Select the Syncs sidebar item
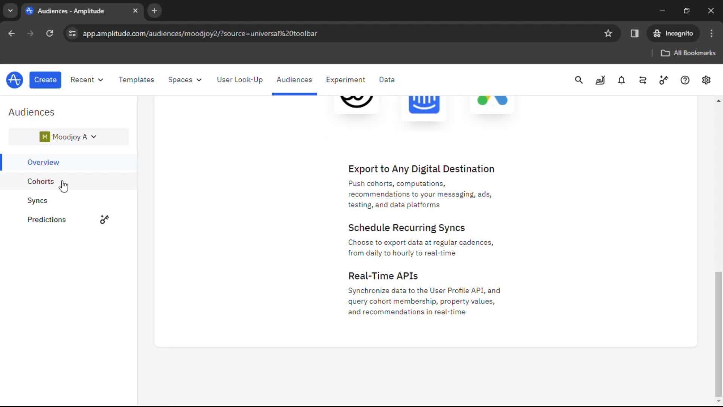The width and height of the screenshot is (723, 407). click(37, 200)
